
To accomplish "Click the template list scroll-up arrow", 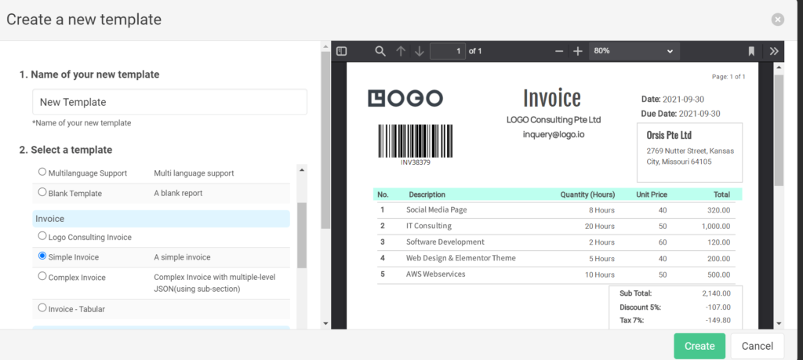I will 302,170.
